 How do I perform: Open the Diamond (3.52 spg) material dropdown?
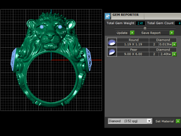point(130,121)
